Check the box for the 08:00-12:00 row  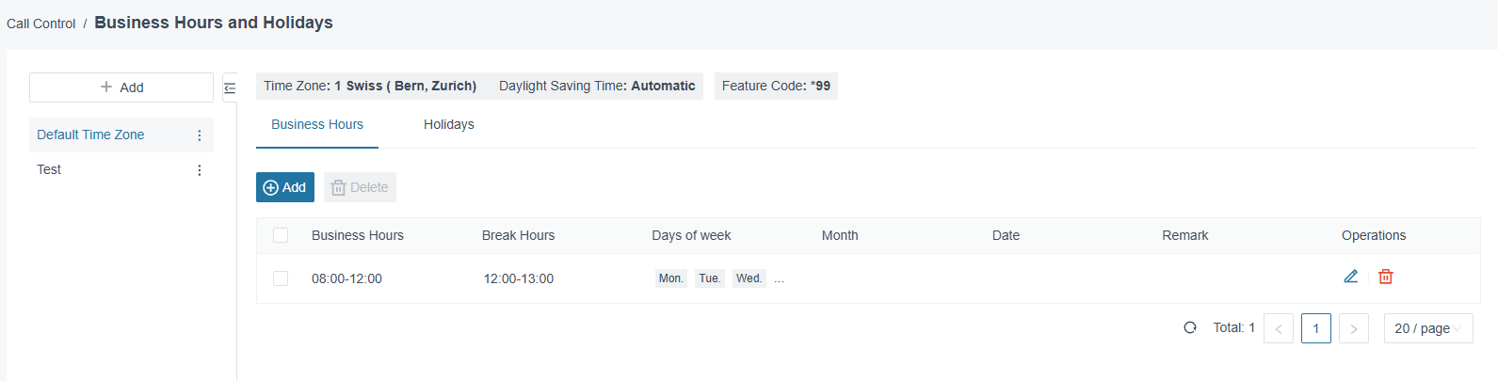click(281, 278)
